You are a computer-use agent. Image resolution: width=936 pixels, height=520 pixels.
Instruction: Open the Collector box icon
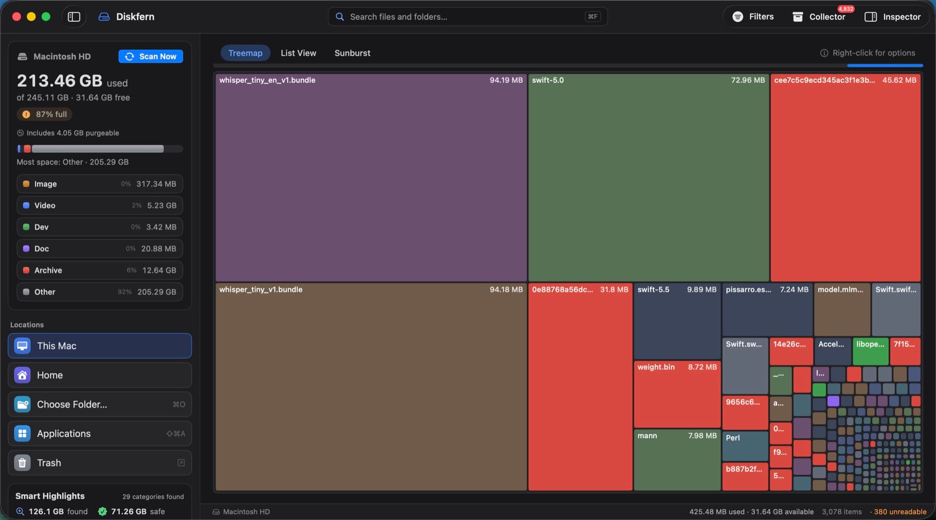tap(798, 17)
